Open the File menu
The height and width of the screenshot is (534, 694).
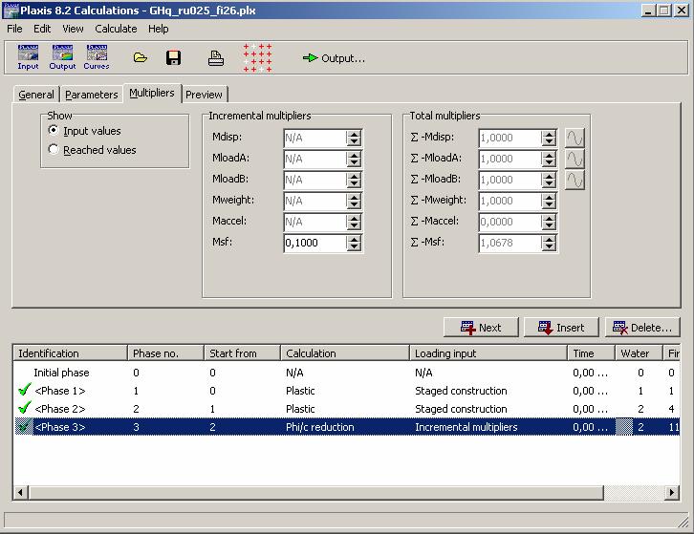pyautogui.click(x=14, y=29)
